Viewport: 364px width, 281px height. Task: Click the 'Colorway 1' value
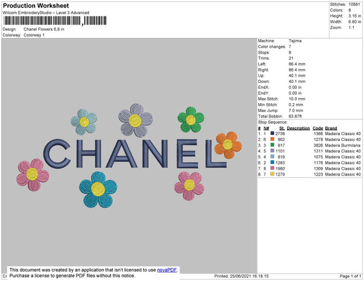pyautogui.click(x=34, y=35)
